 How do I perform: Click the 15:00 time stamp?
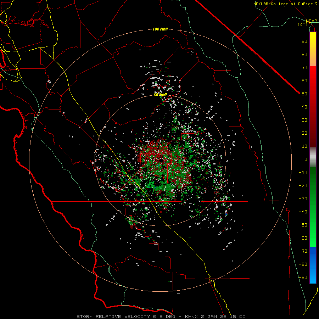tap(238, 317)
